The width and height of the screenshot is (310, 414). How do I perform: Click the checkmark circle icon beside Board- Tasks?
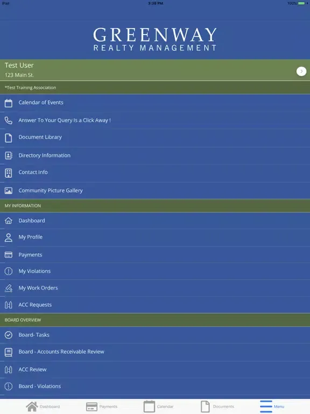[9, 335]
